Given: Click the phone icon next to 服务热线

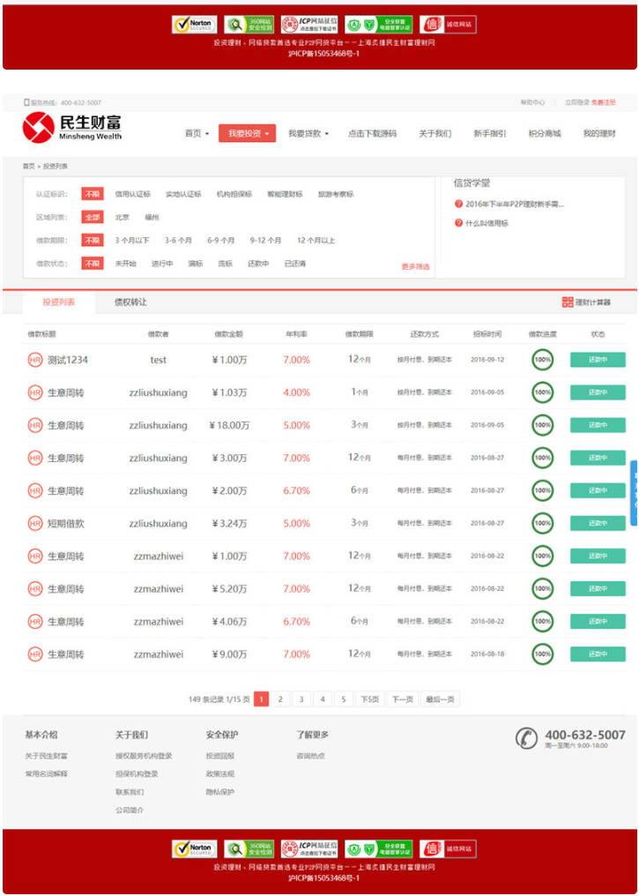Looking at the screenshot, I should [26, 102].
